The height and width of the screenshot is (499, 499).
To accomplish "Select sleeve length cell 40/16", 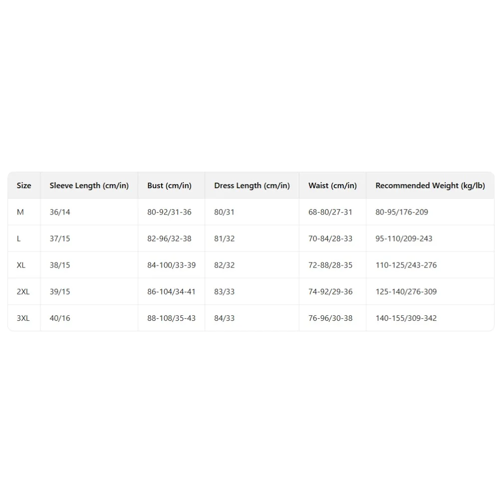I will (x=60, y=318).
